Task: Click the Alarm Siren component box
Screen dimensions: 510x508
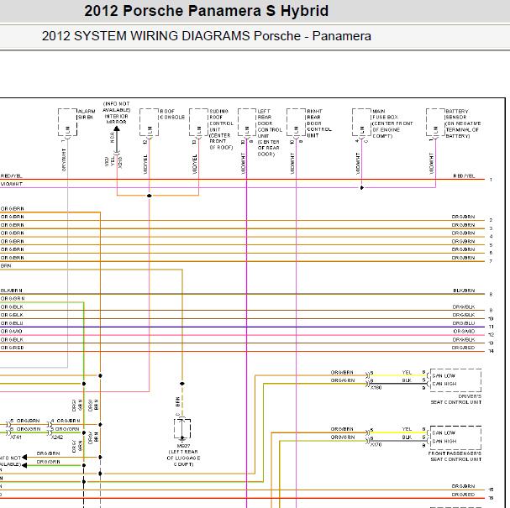Action: tap(68, 123)
